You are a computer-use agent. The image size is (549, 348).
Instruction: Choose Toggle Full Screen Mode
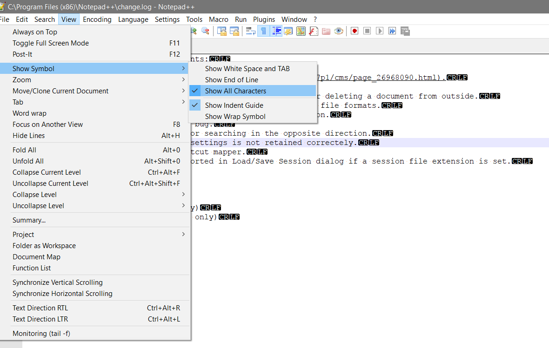[51, 43]
